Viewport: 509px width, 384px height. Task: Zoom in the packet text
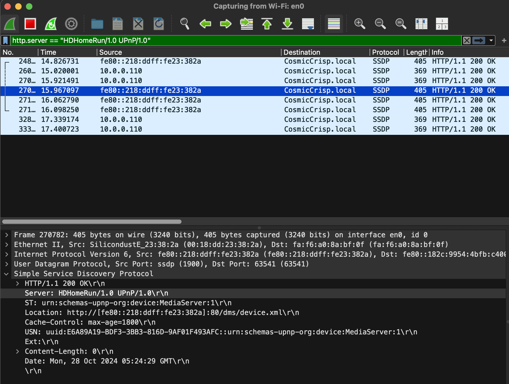[x=360, y=24]
